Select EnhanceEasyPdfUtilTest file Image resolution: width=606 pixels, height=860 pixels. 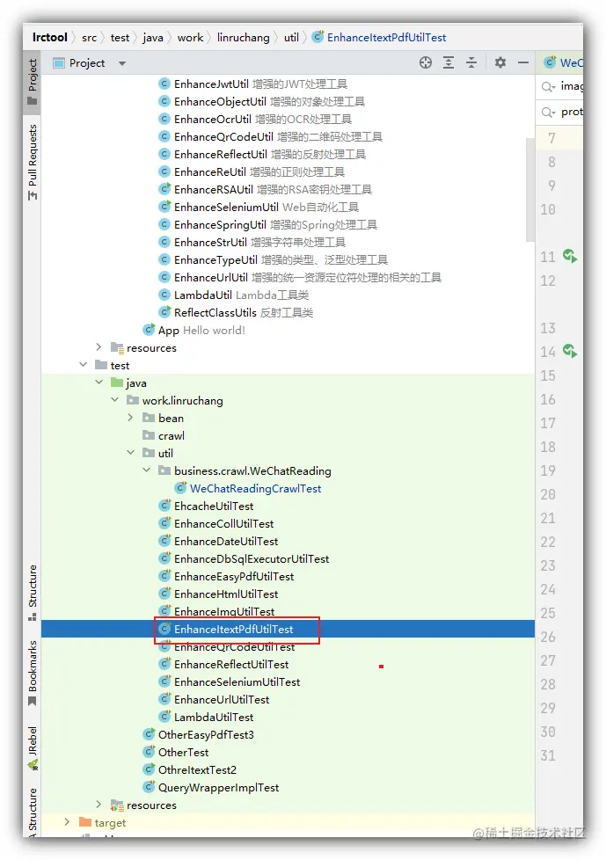tap(226, 576)
